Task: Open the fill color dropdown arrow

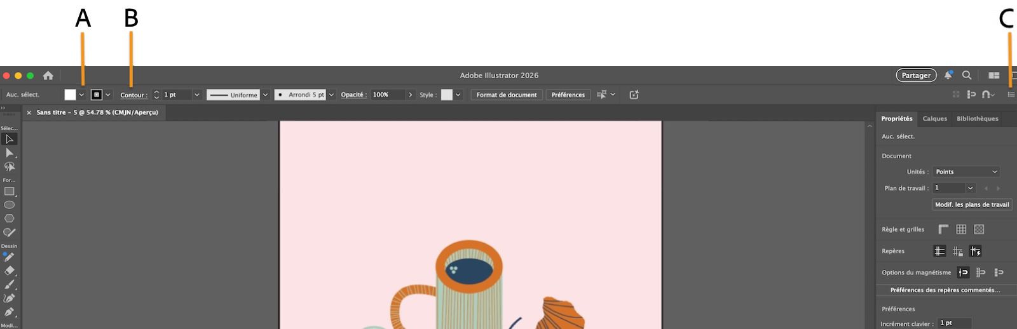Action: (x=81, y=95)
